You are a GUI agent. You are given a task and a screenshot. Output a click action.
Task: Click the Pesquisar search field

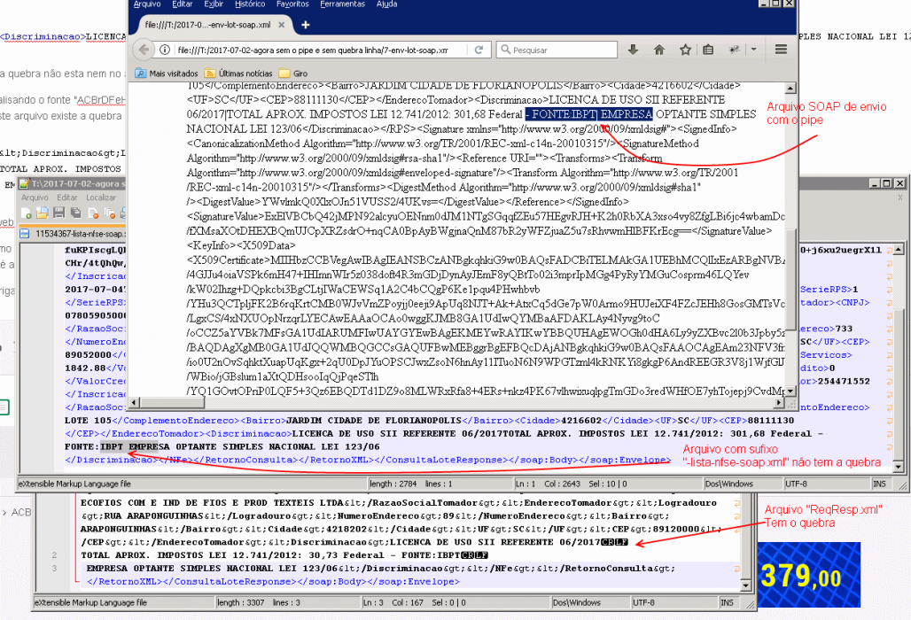pos(557,50)
